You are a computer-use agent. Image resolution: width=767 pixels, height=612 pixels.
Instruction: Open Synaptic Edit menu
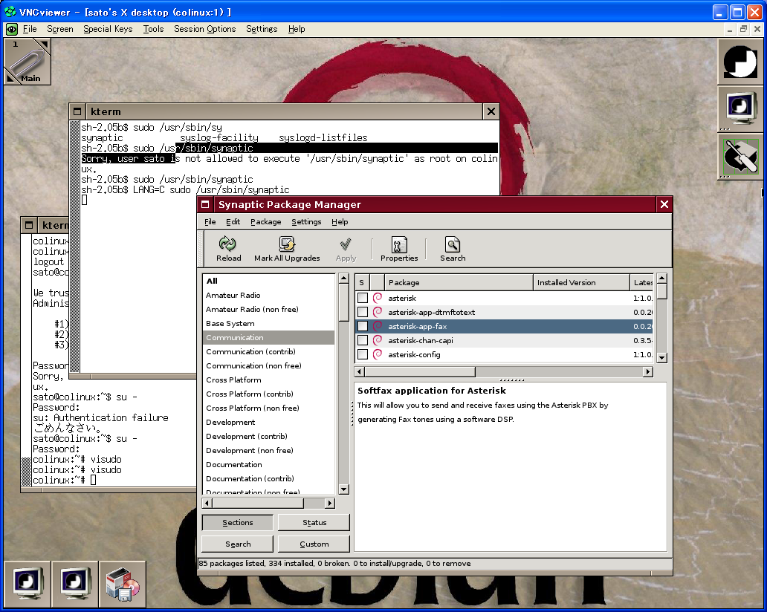(233, 222)
